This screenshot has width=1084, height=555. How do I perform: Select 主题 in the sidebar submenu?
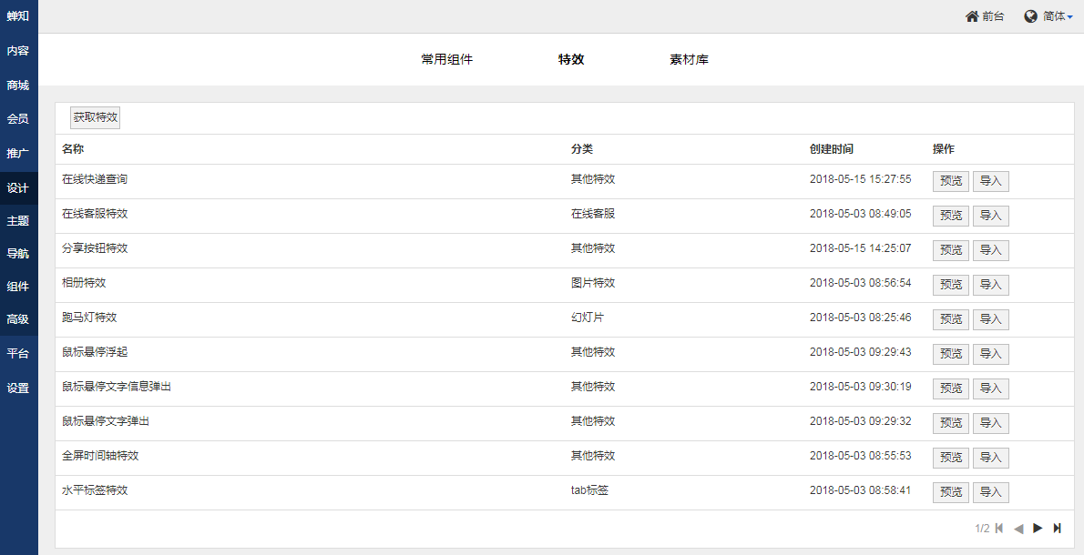click(18, 221)
